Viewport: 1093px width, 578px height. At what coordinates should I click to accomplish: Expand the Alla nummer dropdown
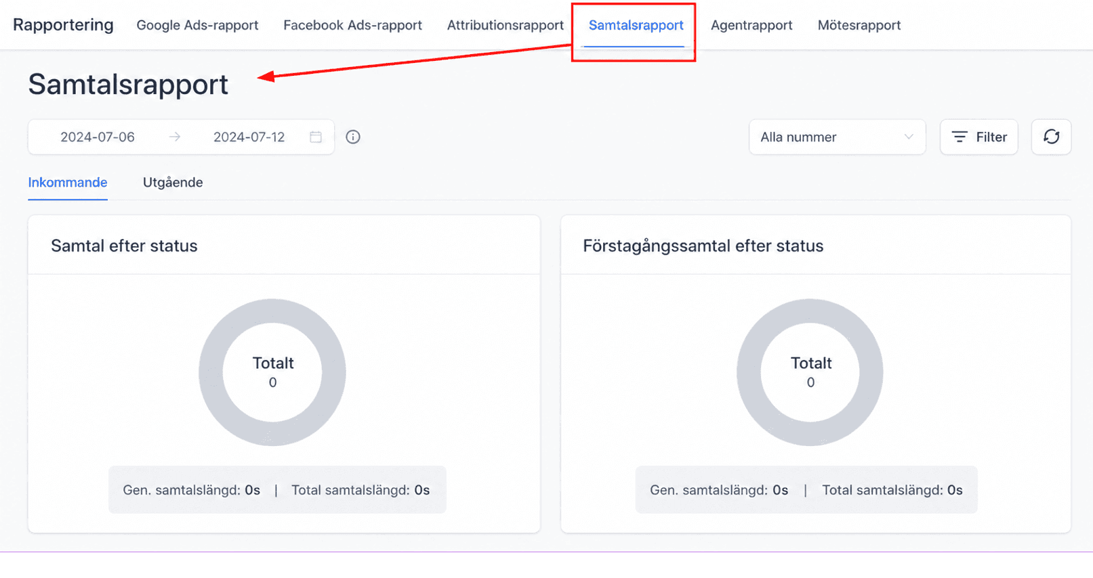(837, 137)
